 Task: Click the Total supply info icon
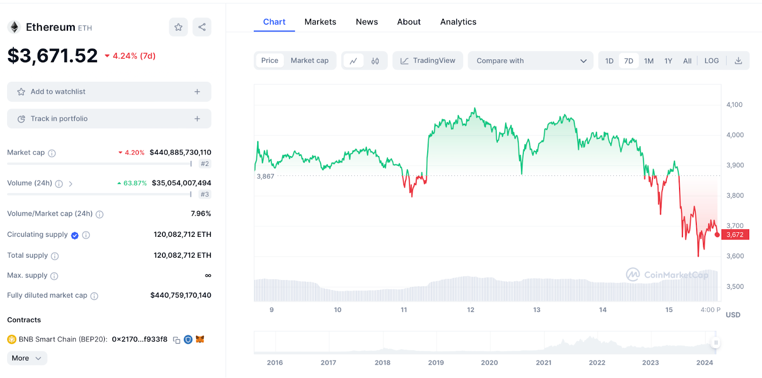click(55, 256)
